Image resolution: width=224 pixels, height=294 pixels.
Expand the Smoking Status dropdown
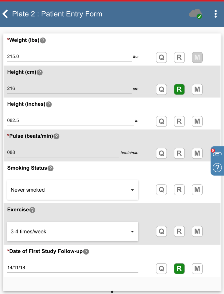(73, 190)
